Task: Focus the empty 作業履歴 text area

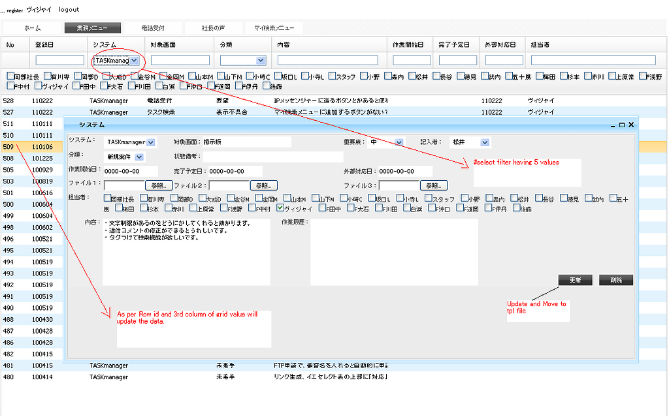Action: [x=394, y=251]
